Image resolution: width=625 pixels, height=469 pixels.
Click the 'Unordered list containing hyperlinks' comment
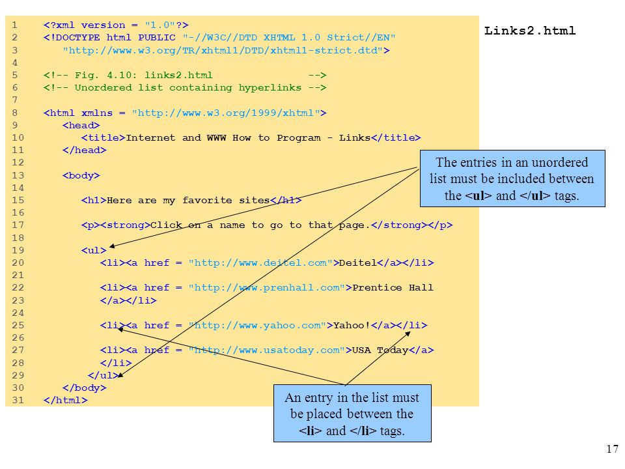coord(185,87)
